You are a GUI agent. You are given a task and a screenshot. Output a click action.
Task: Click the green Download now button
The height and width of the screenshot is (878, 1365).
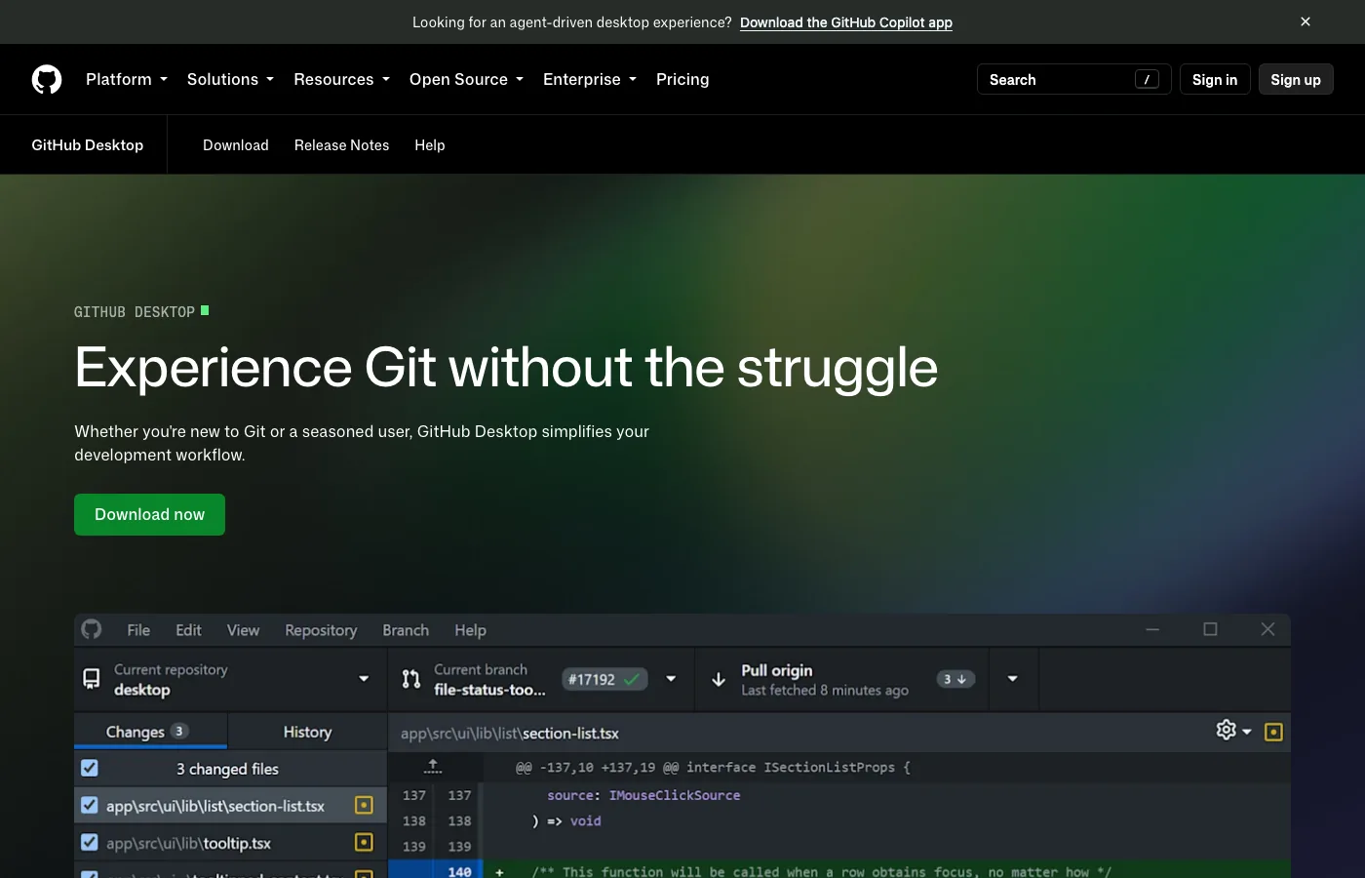click(x=149, y=514)
